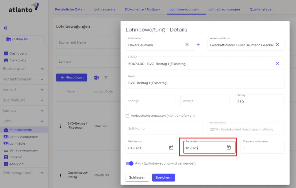Open three-dot menu for BVG-Beitrag 1 row
Image resolution: width=296 pixels, height=188 pixels.
tap(60, 126)
